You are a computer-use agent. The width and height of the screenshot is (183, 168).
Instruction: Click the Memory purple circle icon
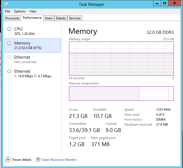[x=9, y=43]
